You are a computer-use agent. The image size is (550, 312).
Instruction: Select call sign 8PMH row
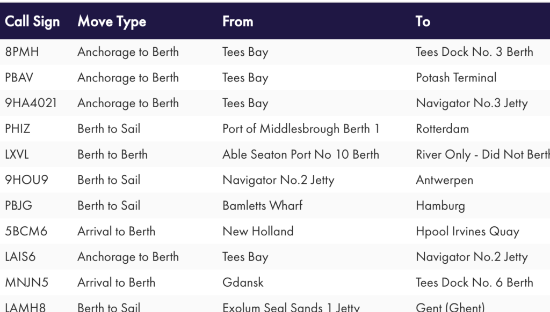pos(275,52)
